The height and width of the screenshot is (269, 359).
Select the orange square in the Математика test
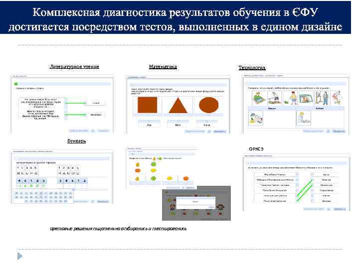click(x=147, y=105)
